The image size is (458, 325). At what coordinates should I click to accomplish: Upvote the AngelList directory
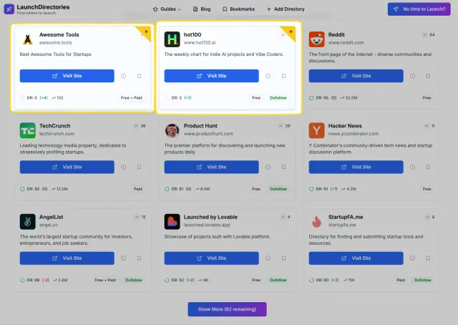click(x=137, y=217)
